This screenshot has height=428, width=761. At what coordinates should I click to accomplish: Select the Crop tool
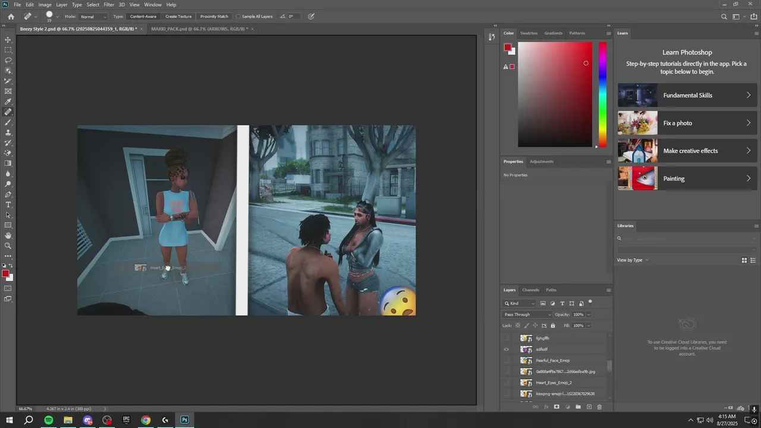(x=8, y=81)
